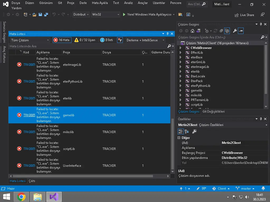Click the Hata Listesi horizontal scrollbar
Viewport: 270px width, 202px height.
83,176
